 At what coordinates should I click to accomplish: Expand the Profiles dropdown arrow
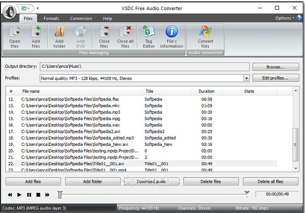pos(247,78)
